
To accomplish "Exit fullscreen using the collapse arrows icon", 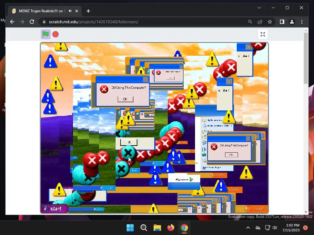I will point(263,34).
